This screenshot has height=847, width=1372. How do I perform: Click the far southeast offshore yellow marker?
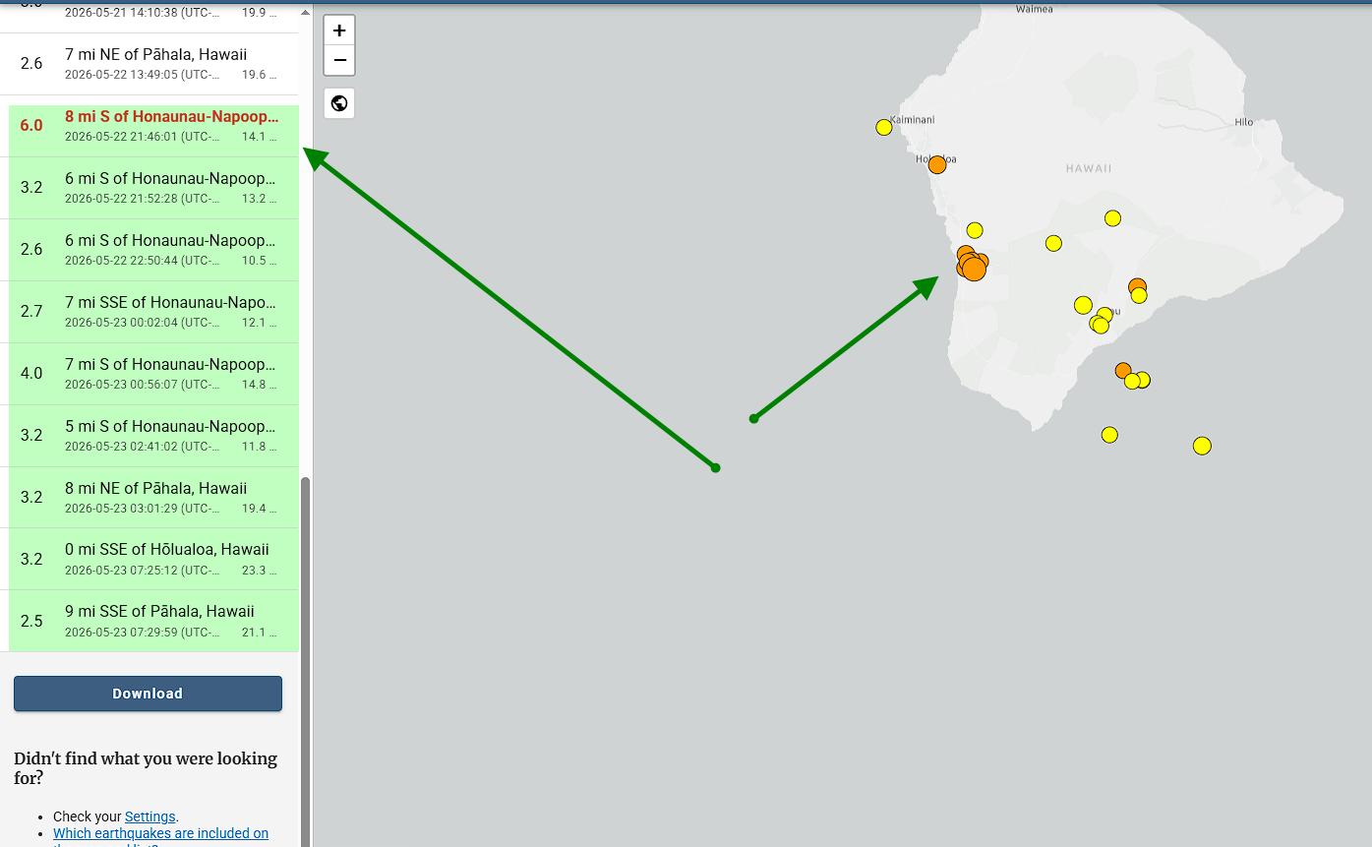click(1202, 446)
